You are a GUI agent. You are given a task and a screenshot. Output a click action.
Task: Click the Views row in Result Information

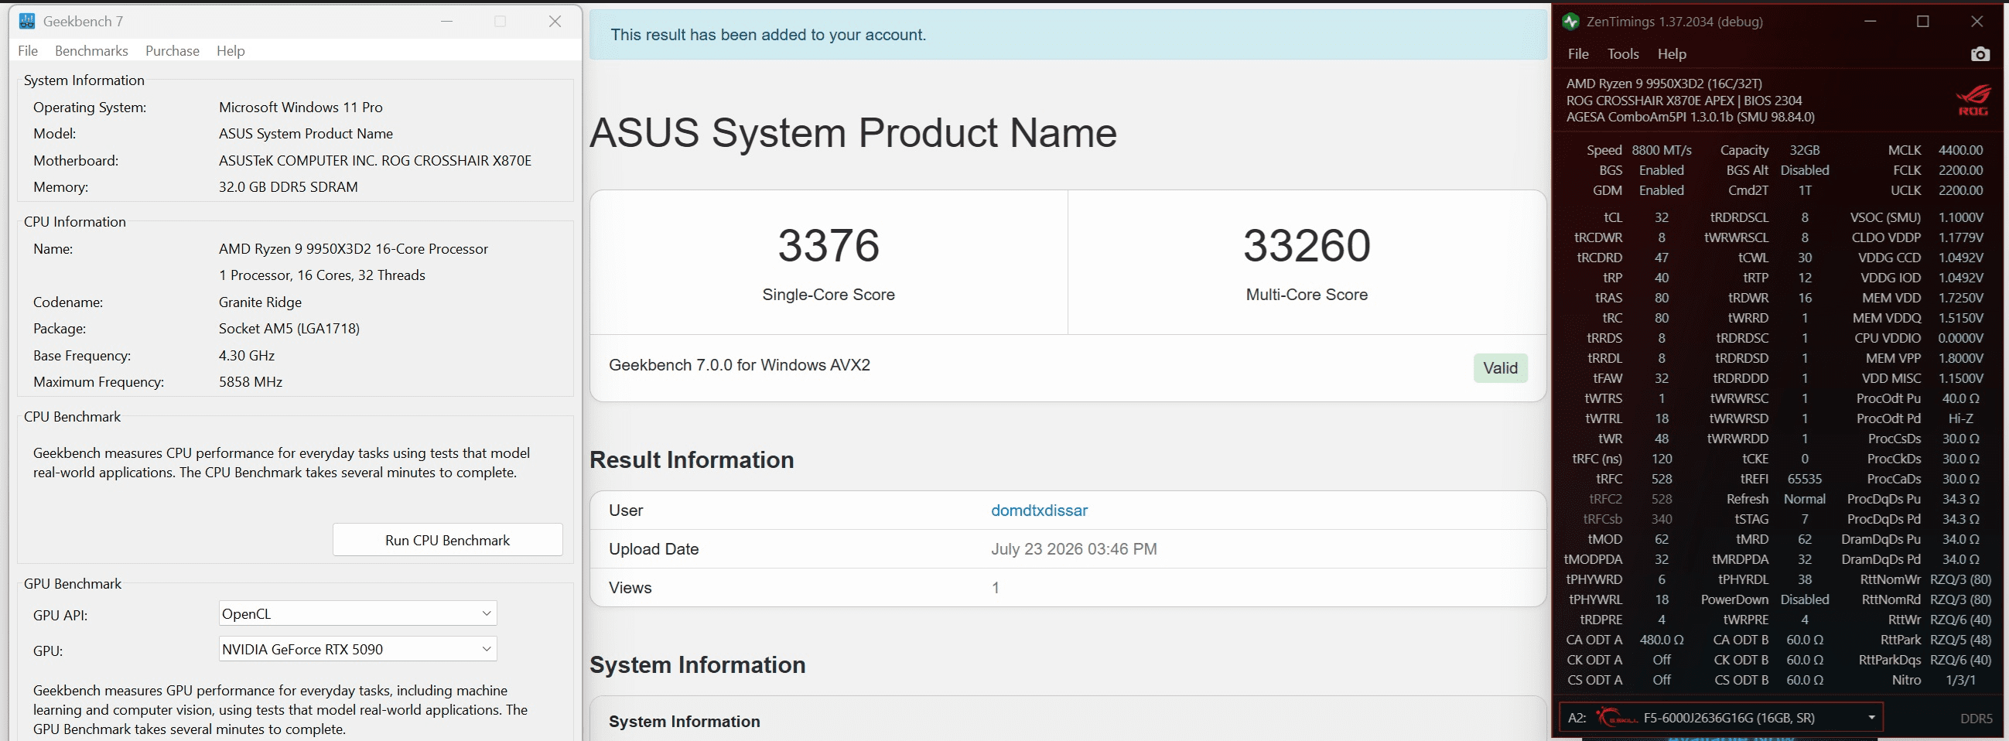click(1068, 587)
